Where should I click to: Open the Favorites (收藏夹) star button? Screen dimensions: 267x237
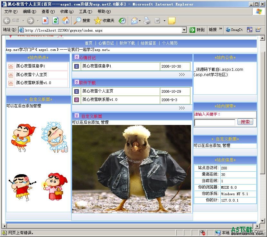click(x=104, y=21)
